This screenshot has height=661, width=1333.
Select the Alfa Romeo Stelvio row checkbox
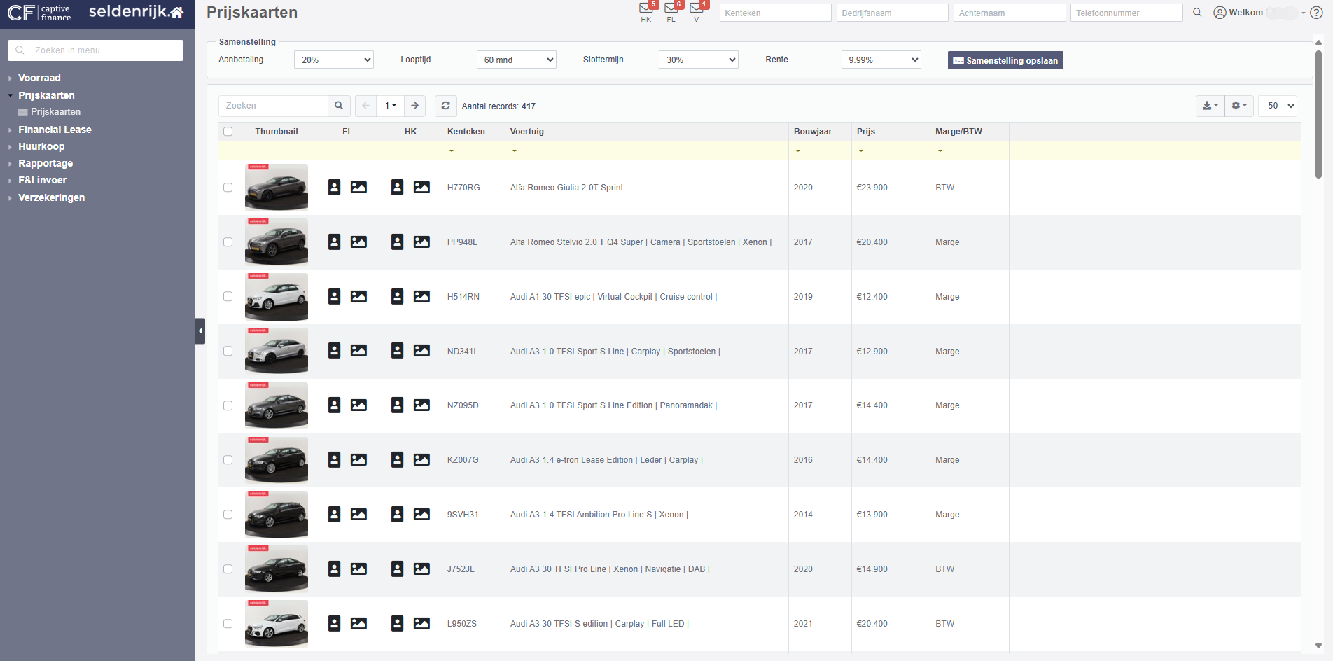point(228,242)
